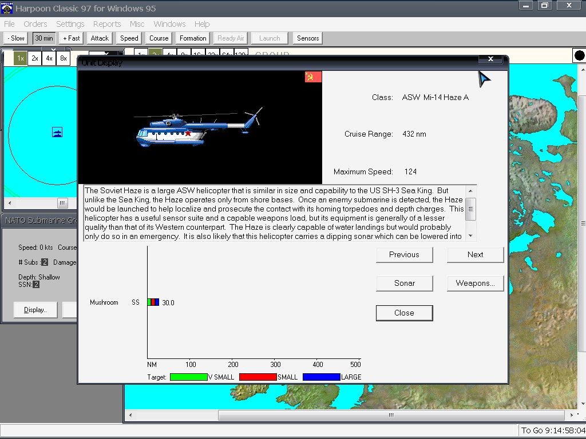Click the red SMALL legend swatch
The height and width of the screenshot is (439, 586).
coord(258,377)
